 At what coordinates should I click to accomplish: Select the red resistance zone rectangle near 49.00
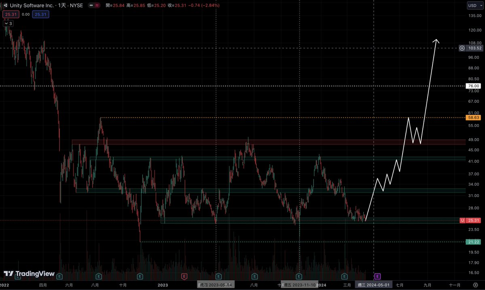pos(268,142)
